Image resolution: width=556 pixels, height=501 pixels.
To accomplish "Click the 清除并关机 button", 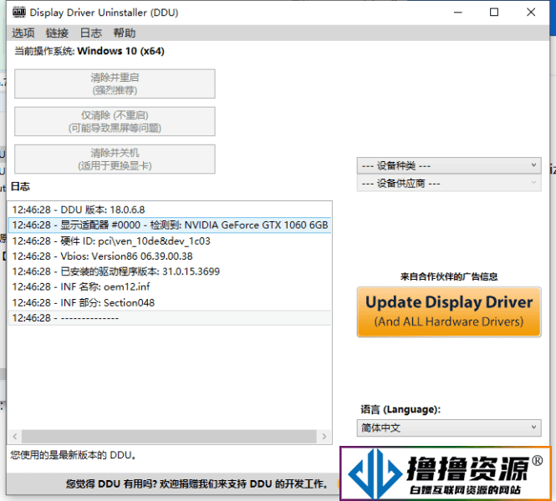I will coord(115,159).
